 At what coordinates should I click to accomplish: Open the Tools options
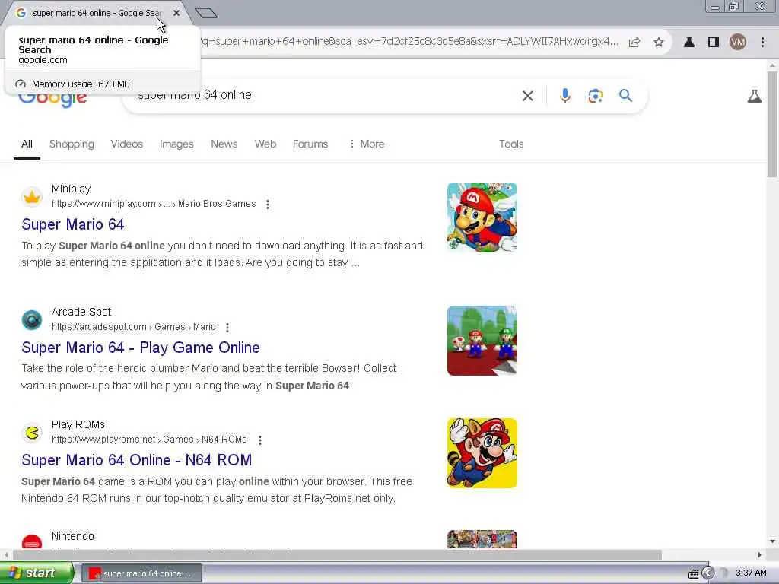coord(511,144)
